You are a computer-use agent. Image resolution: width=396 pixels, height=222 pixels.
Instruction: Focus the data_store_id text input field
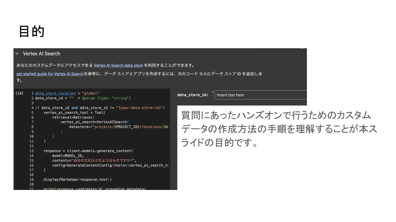(x=260, y=95)
